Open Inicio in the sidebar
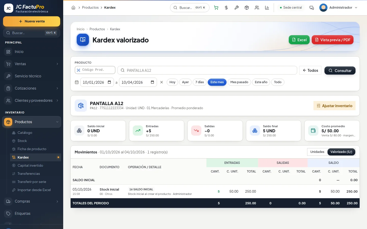 tap(32, 52)
